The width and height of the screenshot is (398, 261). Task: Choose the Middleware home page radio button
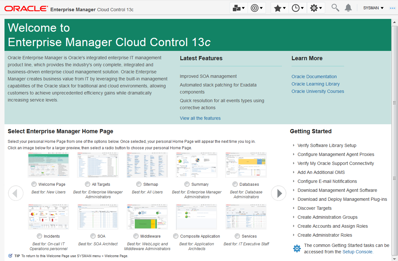click(x=136, y=236)
